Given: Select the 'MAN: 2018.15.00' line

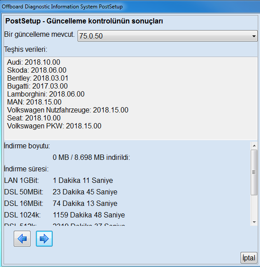Looking at the screenshot, I should tap(34, 102).
